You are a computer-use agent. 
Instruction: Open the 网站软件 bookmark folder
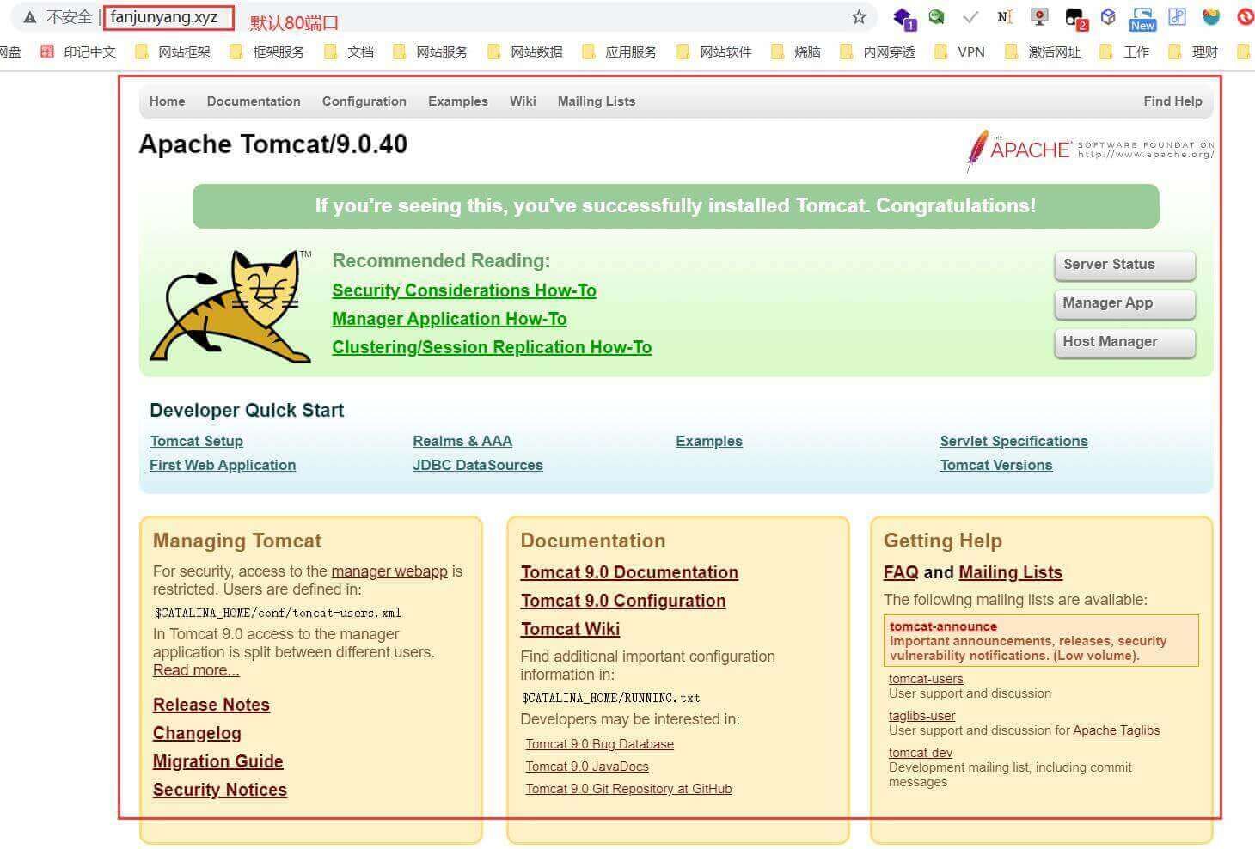[x=714, y=52]
